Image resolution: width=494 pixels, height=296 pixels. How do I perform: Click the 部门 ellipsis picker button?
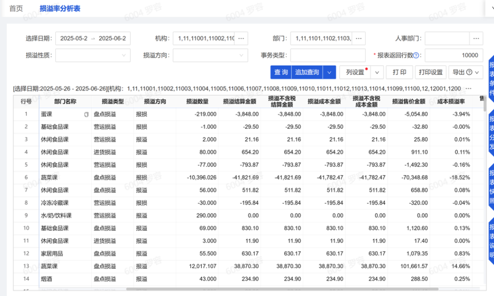pos(359,38)
